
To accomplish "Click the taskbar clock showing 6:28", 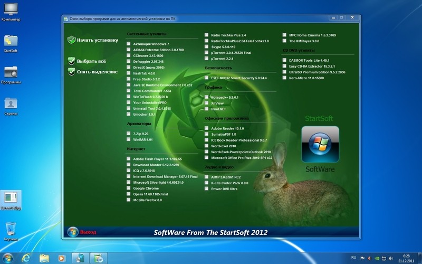I will pyautogui.click(x=406, y=258).
